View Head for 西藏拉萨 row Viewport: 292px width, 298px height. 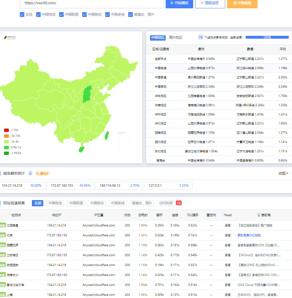(x=227, y=245)
